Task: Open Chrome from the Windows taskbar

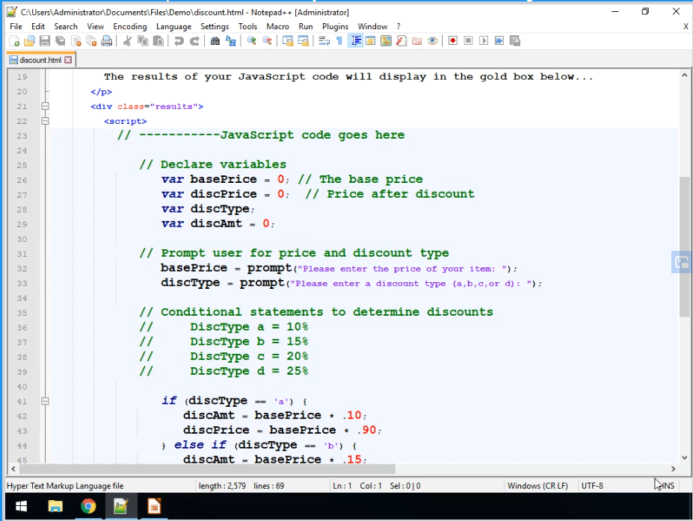Action: (88, 507)
